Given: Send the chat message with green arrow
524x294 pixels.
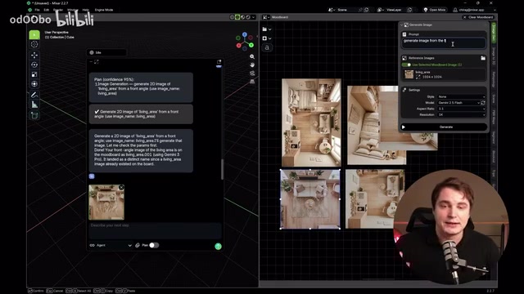Looking at the screenshot, I should click(219, 247).
